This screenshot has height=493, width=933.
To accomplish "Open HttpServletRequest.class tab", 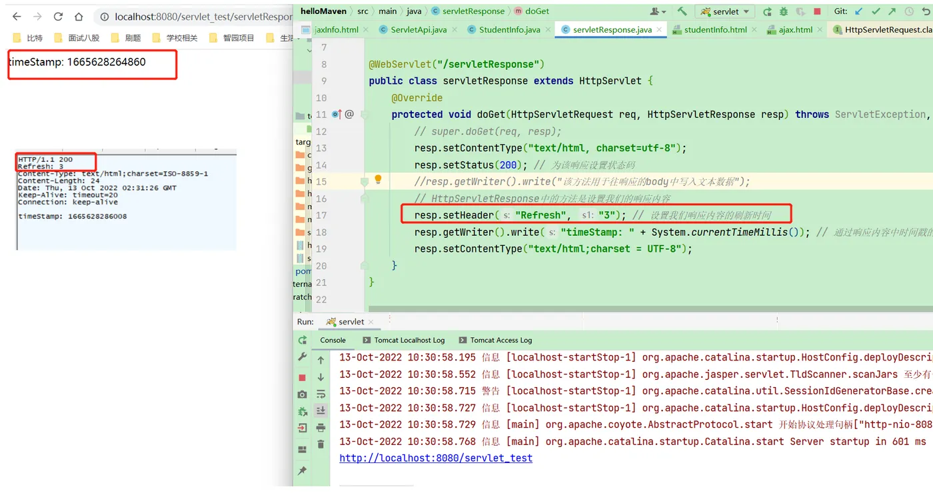I will click(x=883, y=29).
